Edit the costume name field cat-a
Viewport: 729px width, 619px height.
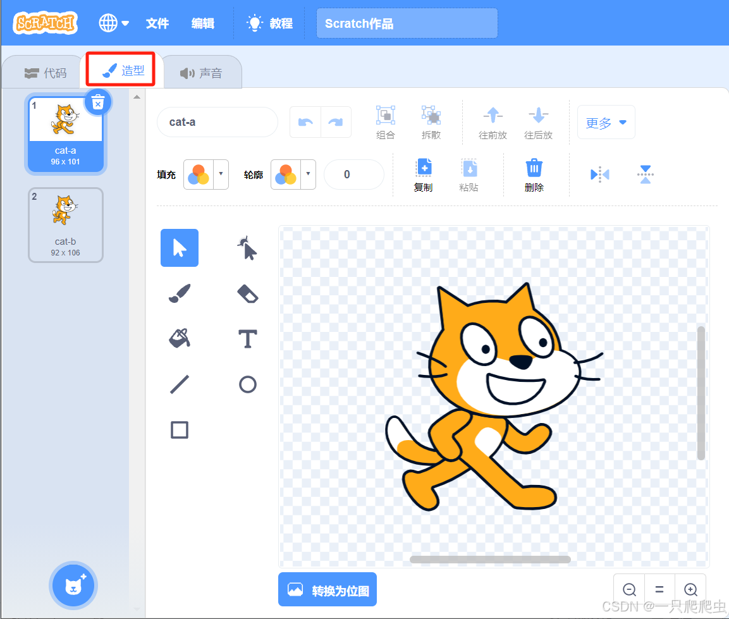217,122
